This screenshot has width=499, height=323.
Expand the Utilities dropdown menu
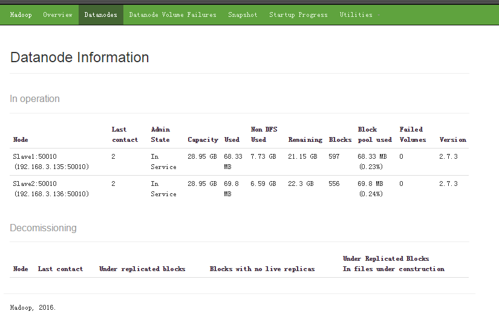click(359, 14)
